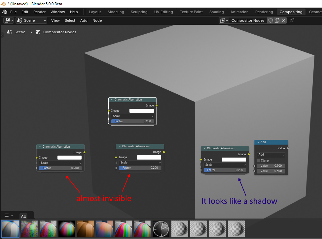
Task: Open Scale dropdown on Chromatic Aberration beside Add node
Action: 225,165
